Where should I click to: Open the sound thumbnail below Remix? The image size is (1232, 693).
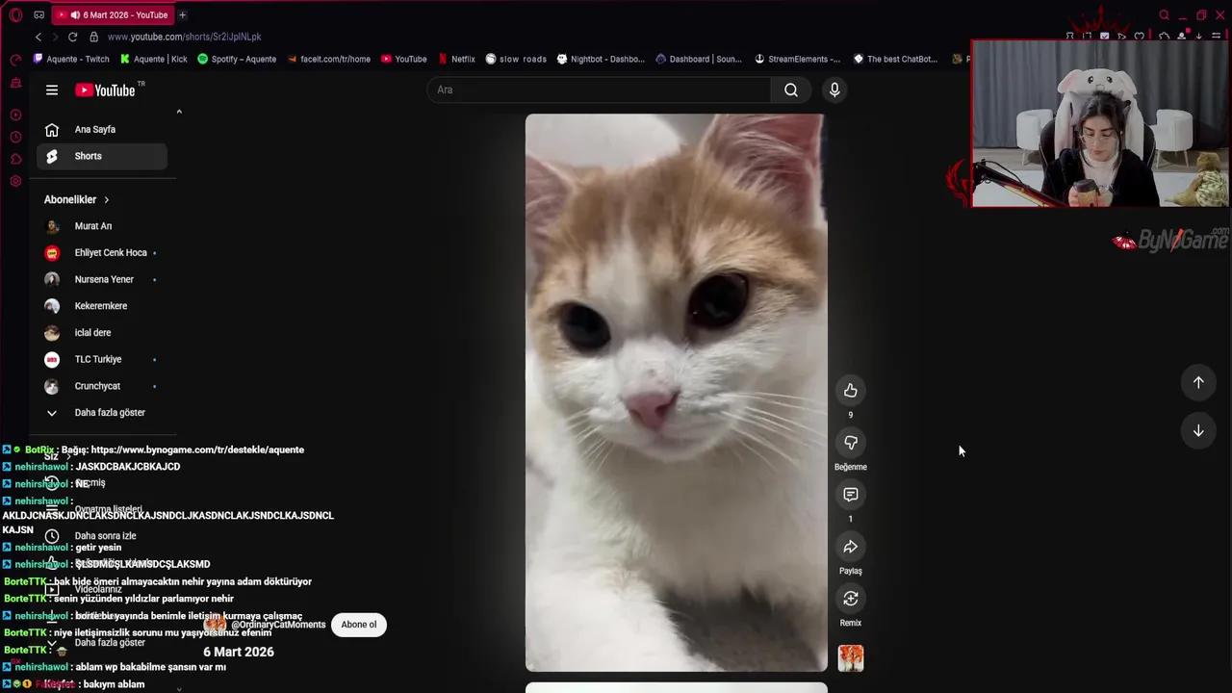click(850, 658)
